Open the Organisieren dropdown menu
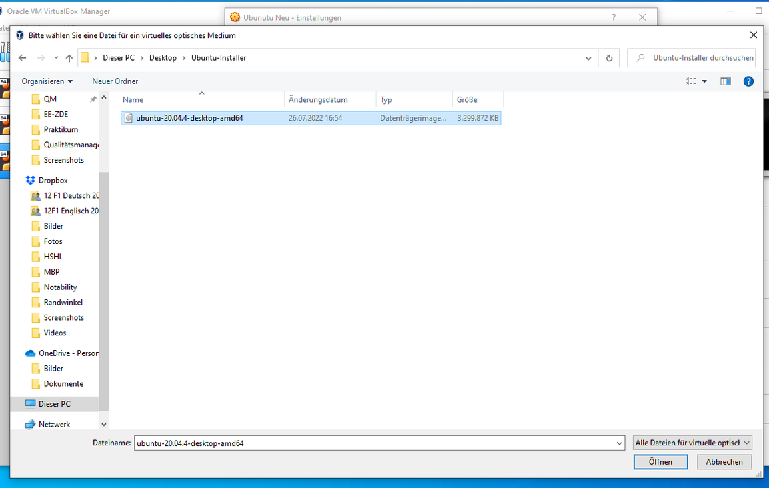The height and width of the screenshot is (488, 769). [47, 81]
